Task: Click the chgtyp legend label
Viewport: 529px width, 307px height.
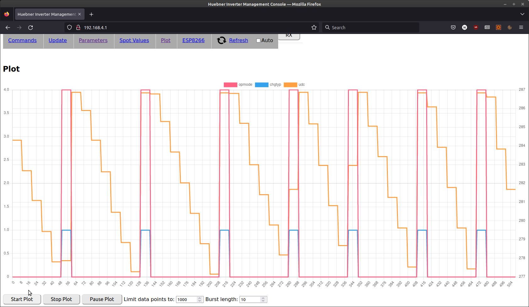Action: pos(275,85)
